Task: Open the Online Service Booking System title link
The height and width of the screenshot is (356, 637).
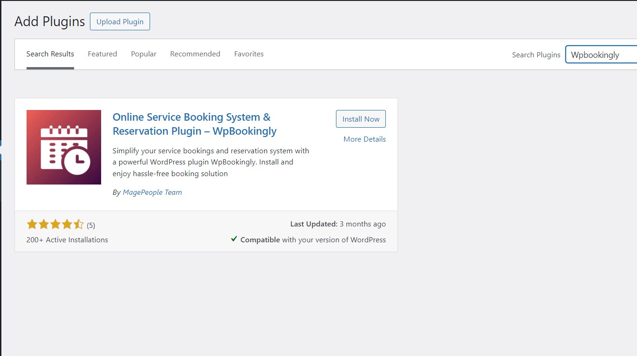Action: click(195, 124)
